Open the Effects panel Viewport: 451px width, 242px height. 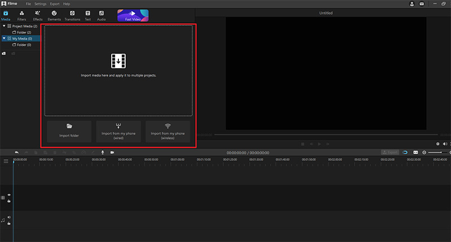point(38,16)
